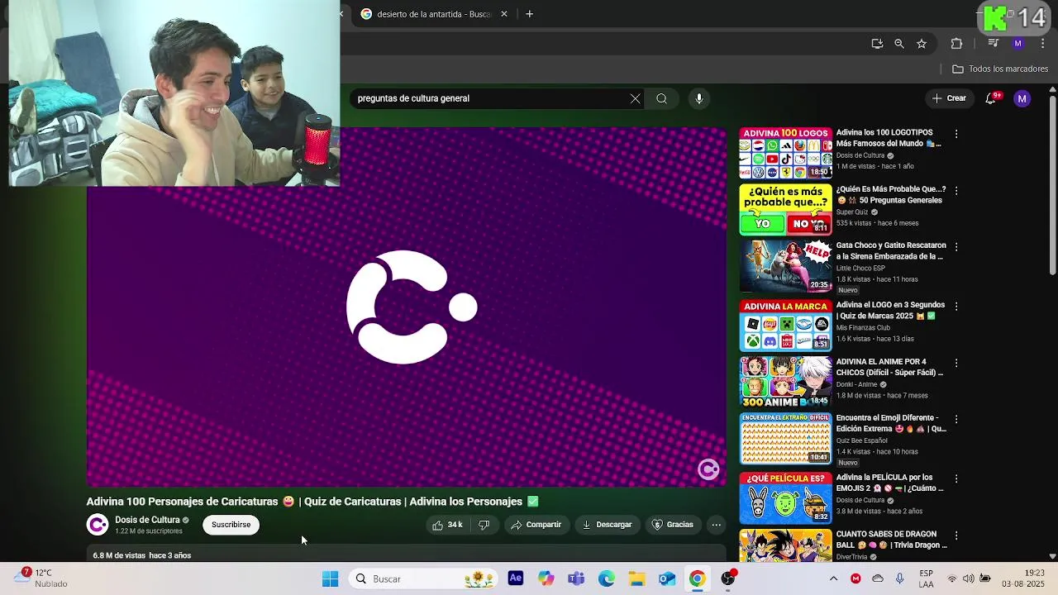Click the Compartir button
Screen dimensions: 1058x595
click(x=536, y=525)
